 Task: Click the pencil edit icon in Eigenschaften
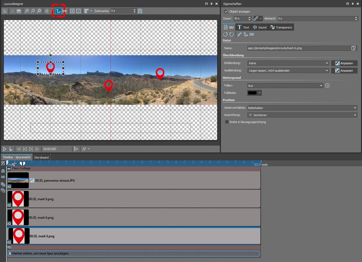pyautogui.click(x=239, y=35)
